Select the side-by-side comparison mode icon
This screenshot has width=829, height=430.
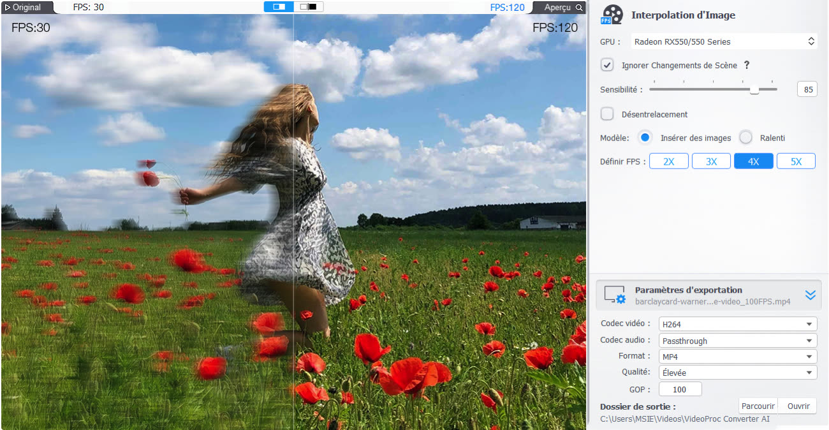[x=309, y=7]
